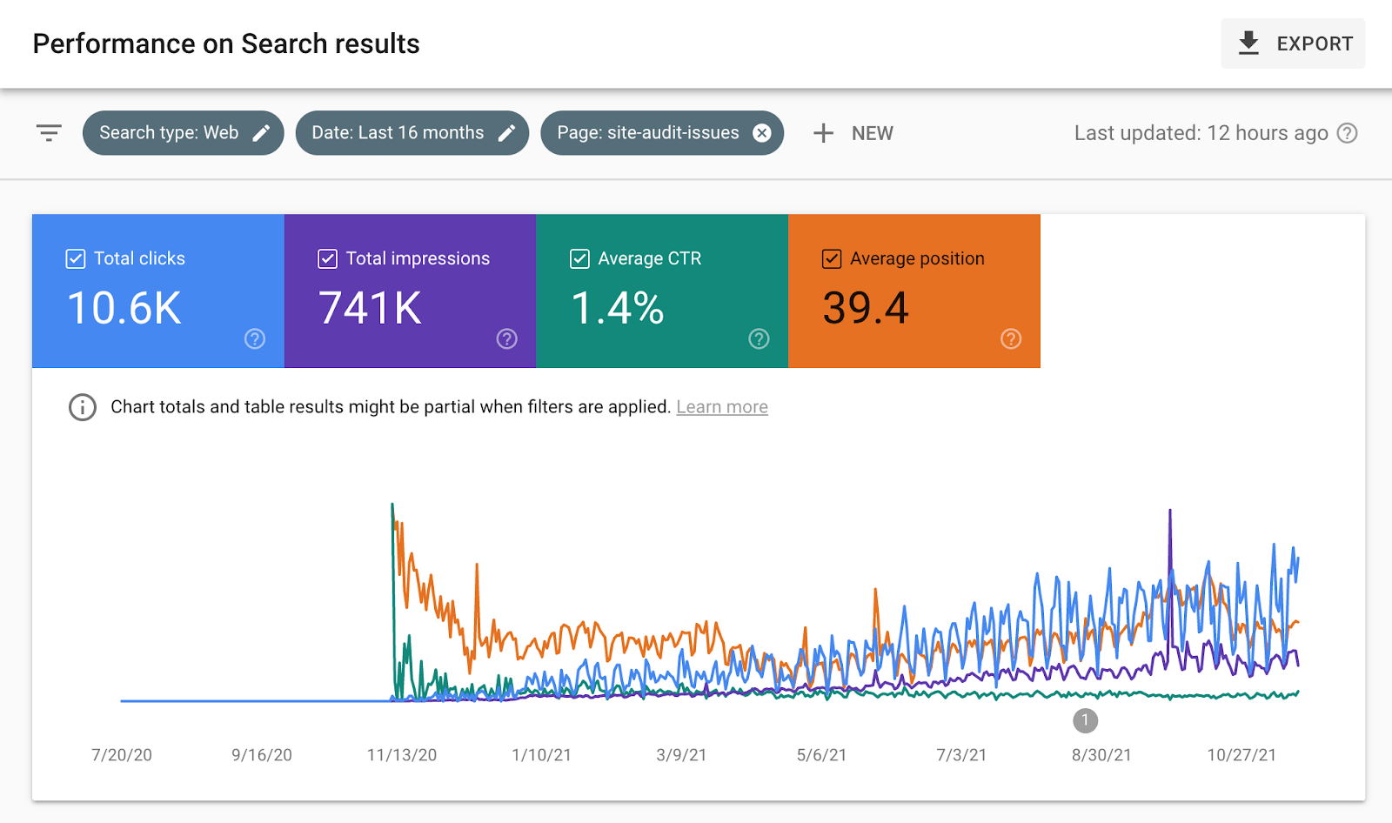Open the Search type: Web filter chip
This screenshot has height=823, width=1392.
pos(169,133)
